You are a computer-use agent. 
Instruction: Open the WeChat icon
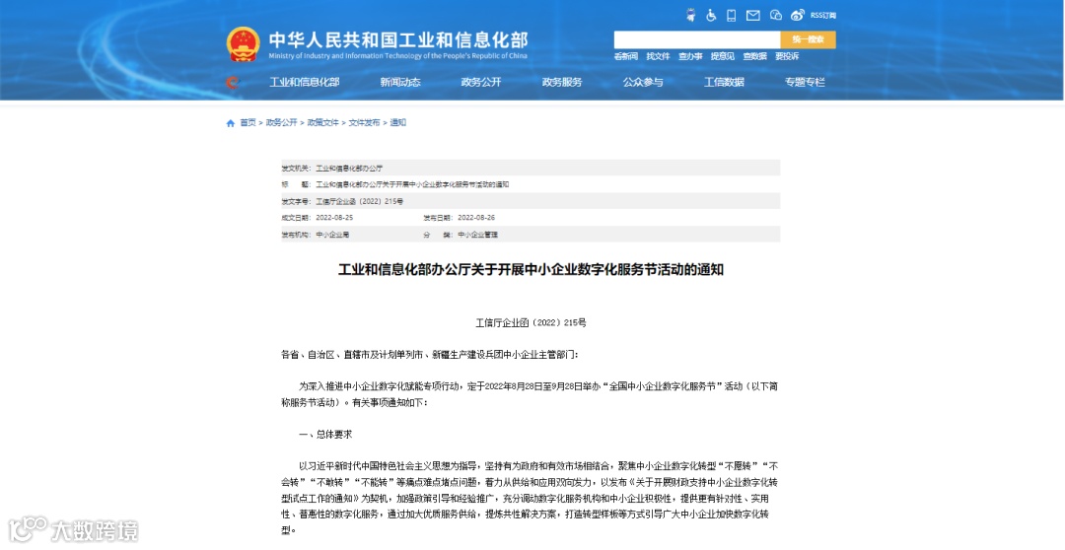776,15
